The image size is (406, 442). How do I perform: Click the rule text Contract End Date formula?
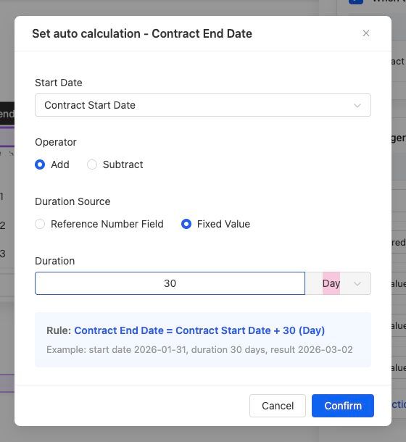point(199,330)
